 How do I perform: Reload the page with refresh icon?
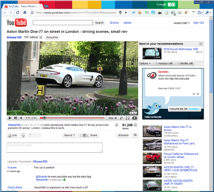pos(18,13)
